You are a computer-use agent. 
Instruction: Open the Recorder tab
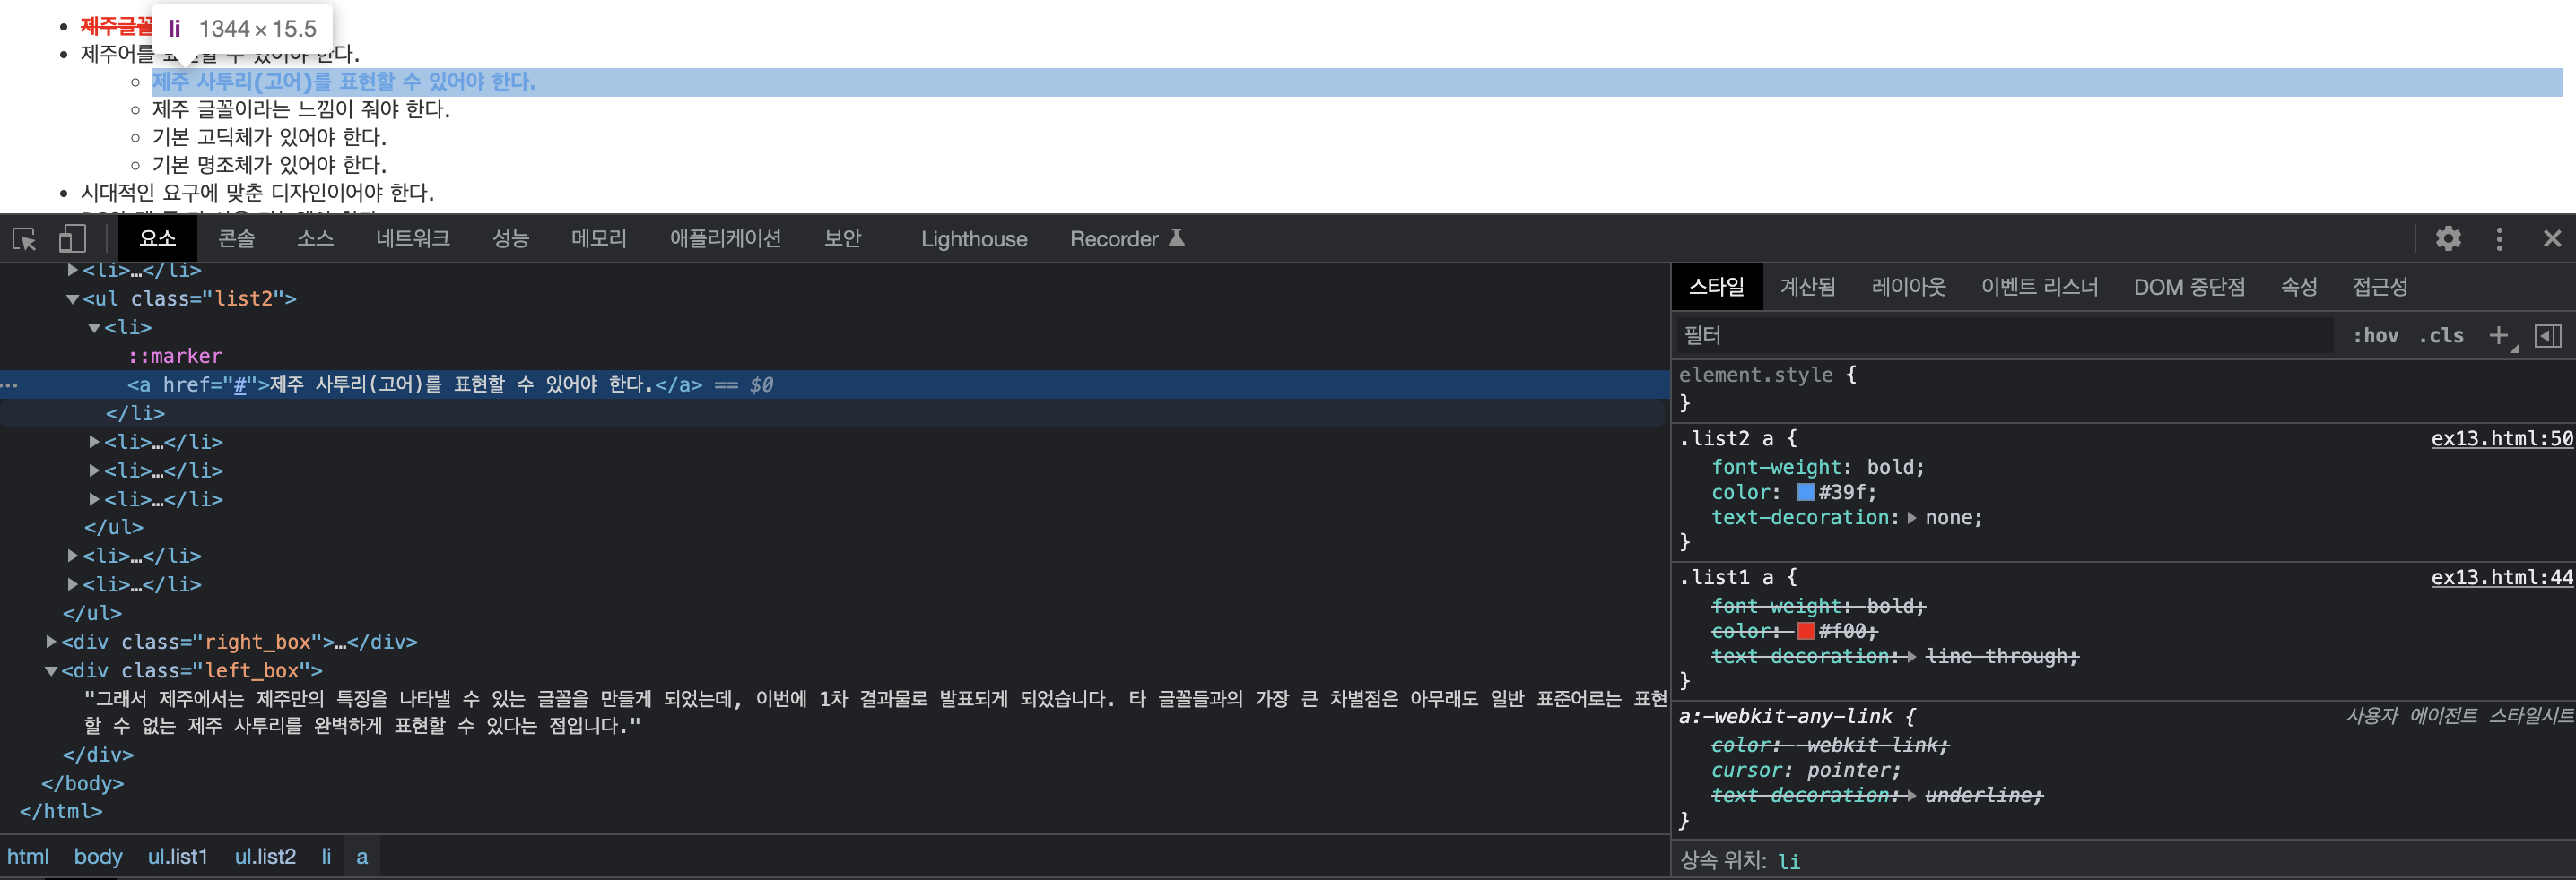pos(1113,238)
